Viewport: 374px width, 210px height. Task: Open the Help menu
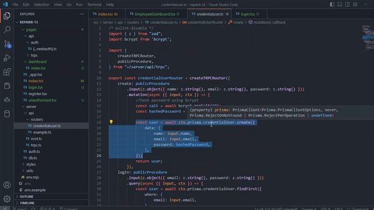tap(110, 5)
